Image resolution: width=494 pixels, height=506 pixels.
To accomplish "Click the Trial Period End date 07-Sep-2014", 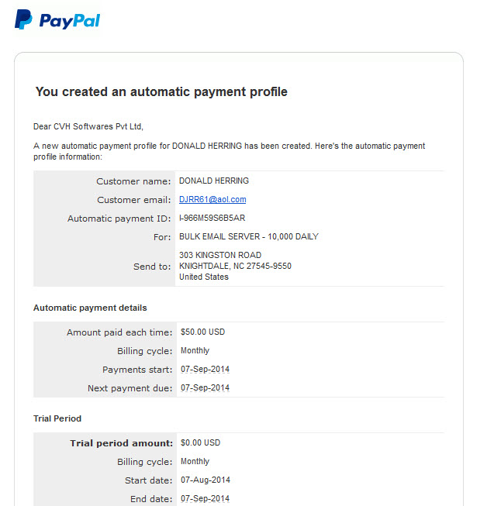I will pyautogui.click(x=205, y=498).
